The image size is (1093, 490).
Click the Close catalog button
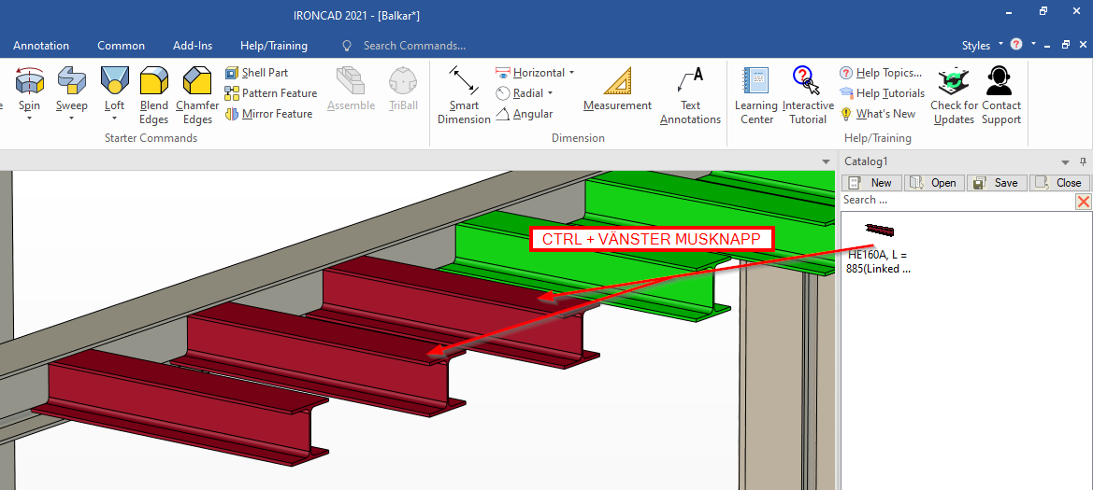[x=1059, y=183]
